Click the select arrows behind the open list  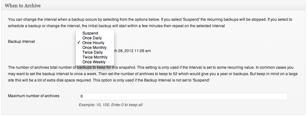(x=111, y=42)
